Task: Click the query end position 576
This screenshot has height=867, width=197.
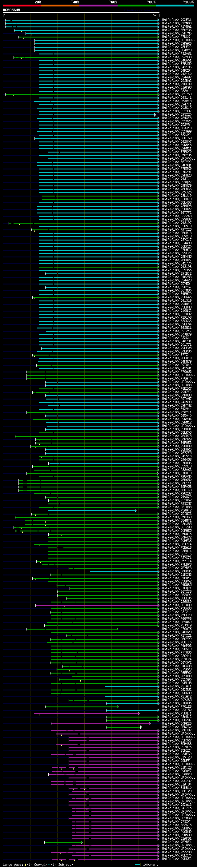Action: (155, 15)
